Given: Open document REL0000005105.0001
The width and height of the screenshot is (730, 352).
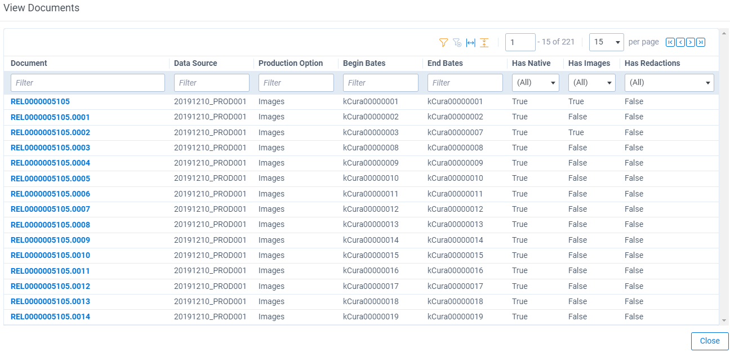Looking at the screenshot, I should pos(50,117).
